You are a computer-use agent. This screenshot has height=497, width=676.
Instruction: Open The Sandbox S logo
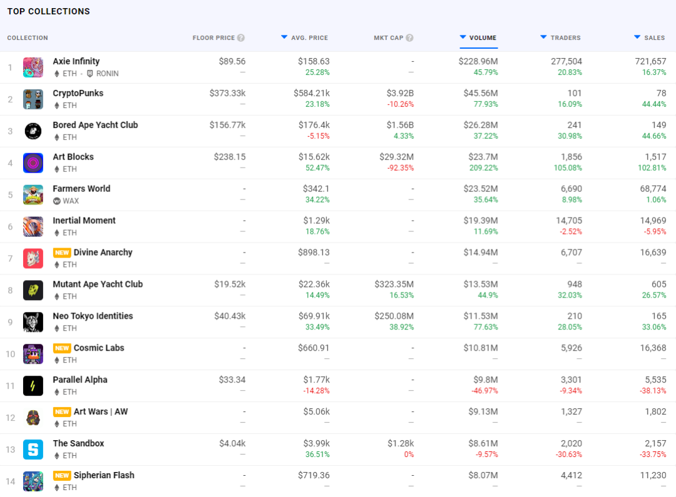click(x=33, y=450)
